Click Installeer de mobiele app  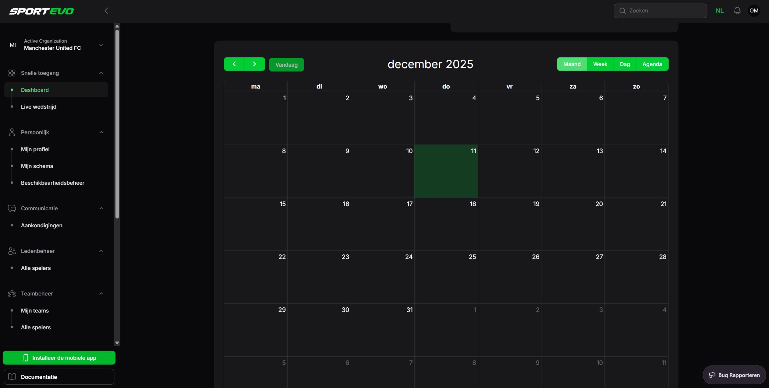tap(59, 358)
